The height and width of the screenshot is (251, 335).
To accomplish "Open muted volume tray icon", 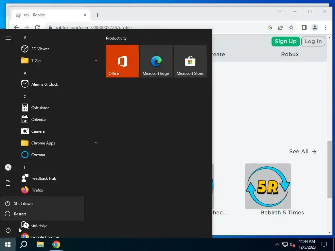I will tap(292, 244).
